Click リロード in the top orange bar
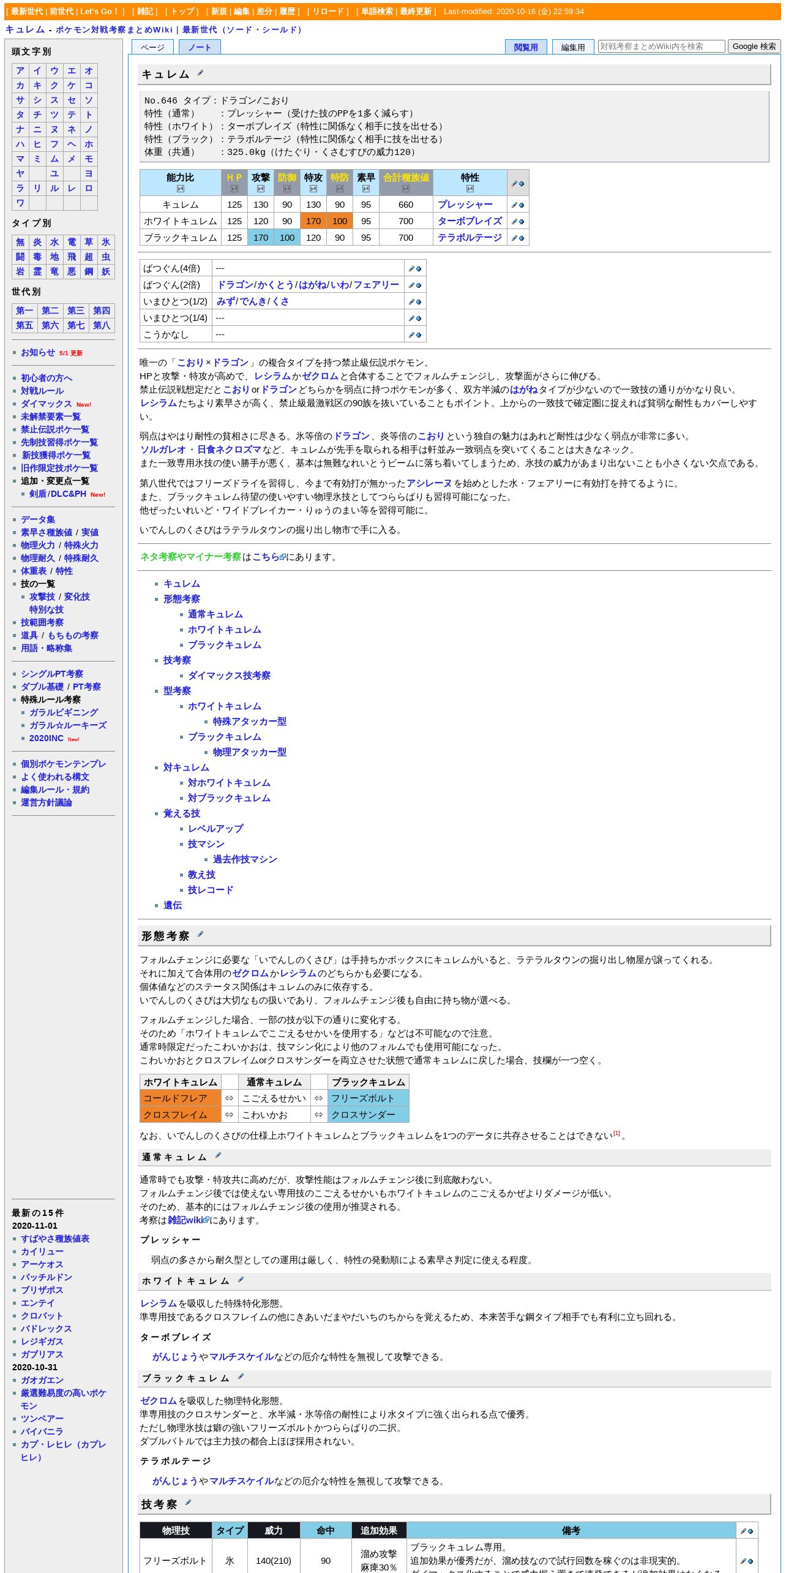 327,12
